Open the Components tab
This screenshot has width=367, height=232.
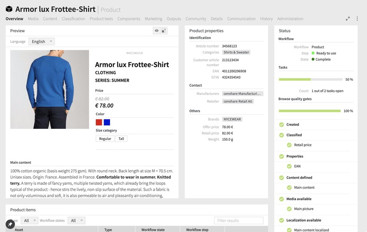[129, 19]
